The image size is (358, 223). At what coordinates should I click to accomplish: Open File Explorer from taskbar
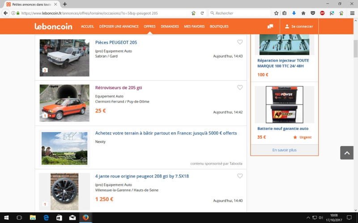[33, 218]
